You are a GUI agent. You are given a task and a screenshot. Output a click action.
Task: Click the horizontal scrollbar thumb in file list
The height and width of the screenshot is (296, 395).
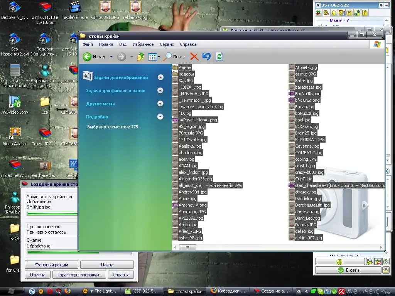187,247
